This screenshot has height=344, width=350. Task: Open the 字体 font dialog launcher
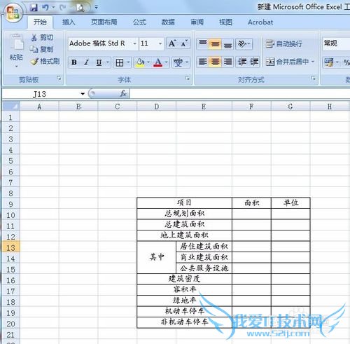(188, 78)
